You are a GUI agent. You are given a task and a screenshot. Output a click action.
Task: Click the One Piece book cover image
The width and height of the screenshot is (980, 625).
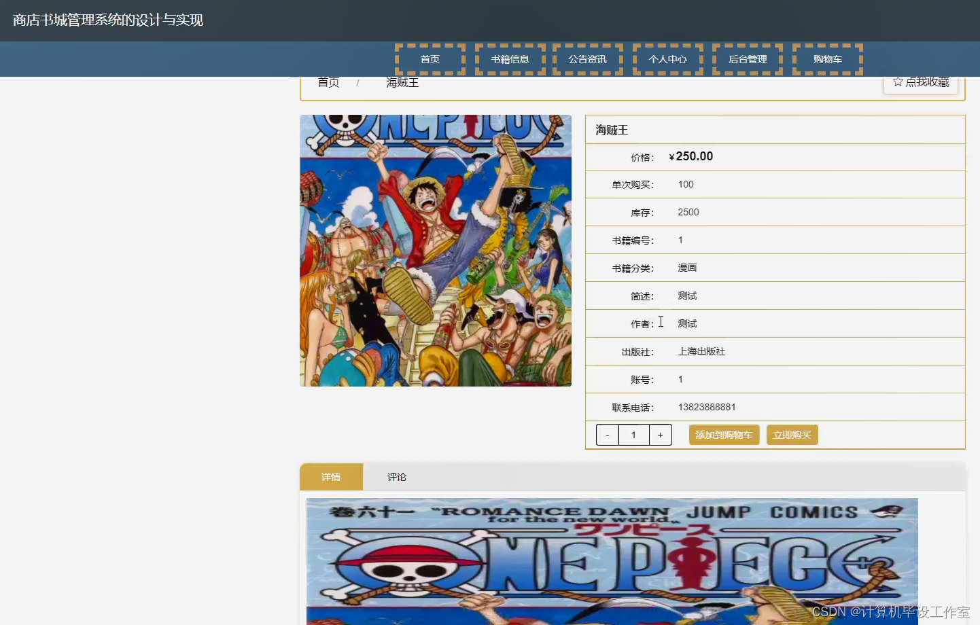[x=436, y=251]
